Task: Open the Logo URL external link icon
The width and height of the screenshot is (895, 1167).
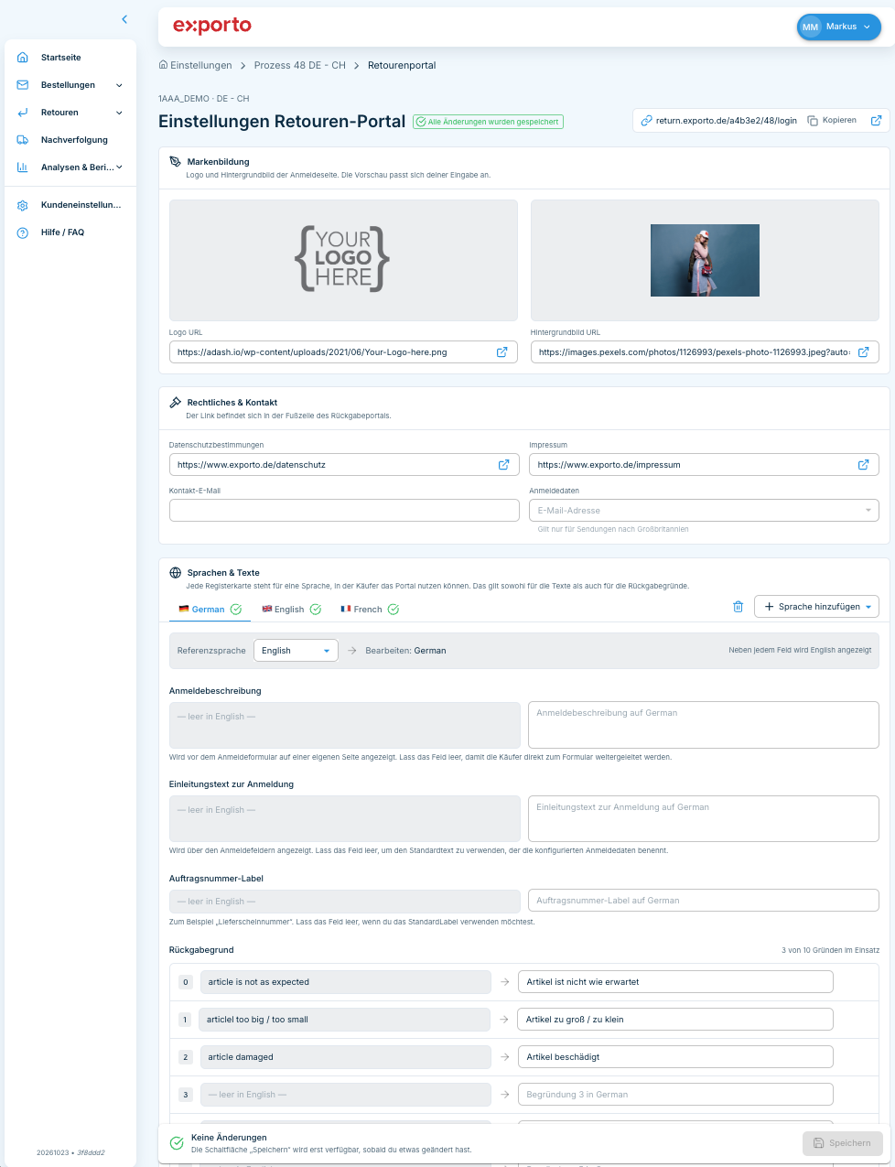Action: tap(501, 352)
